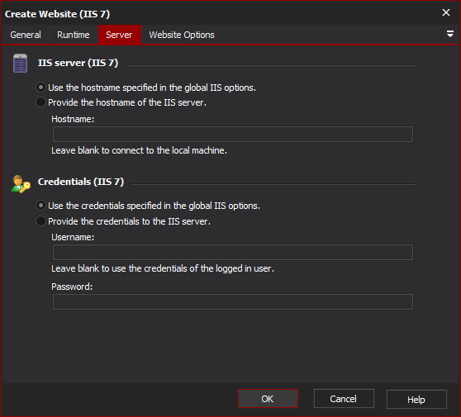Close the Create Website dialog

pos(445,12)
